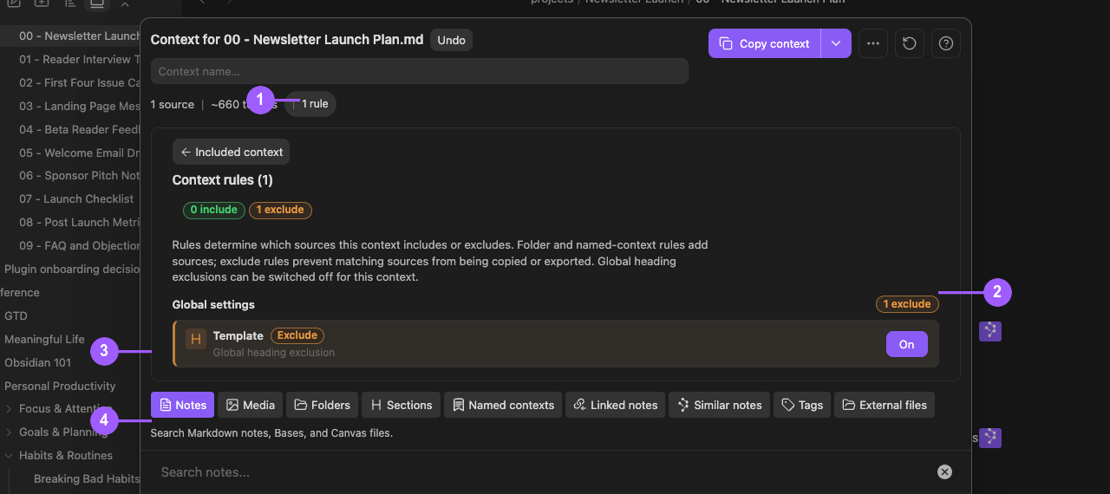Click the Undo button

coord(451,40)
